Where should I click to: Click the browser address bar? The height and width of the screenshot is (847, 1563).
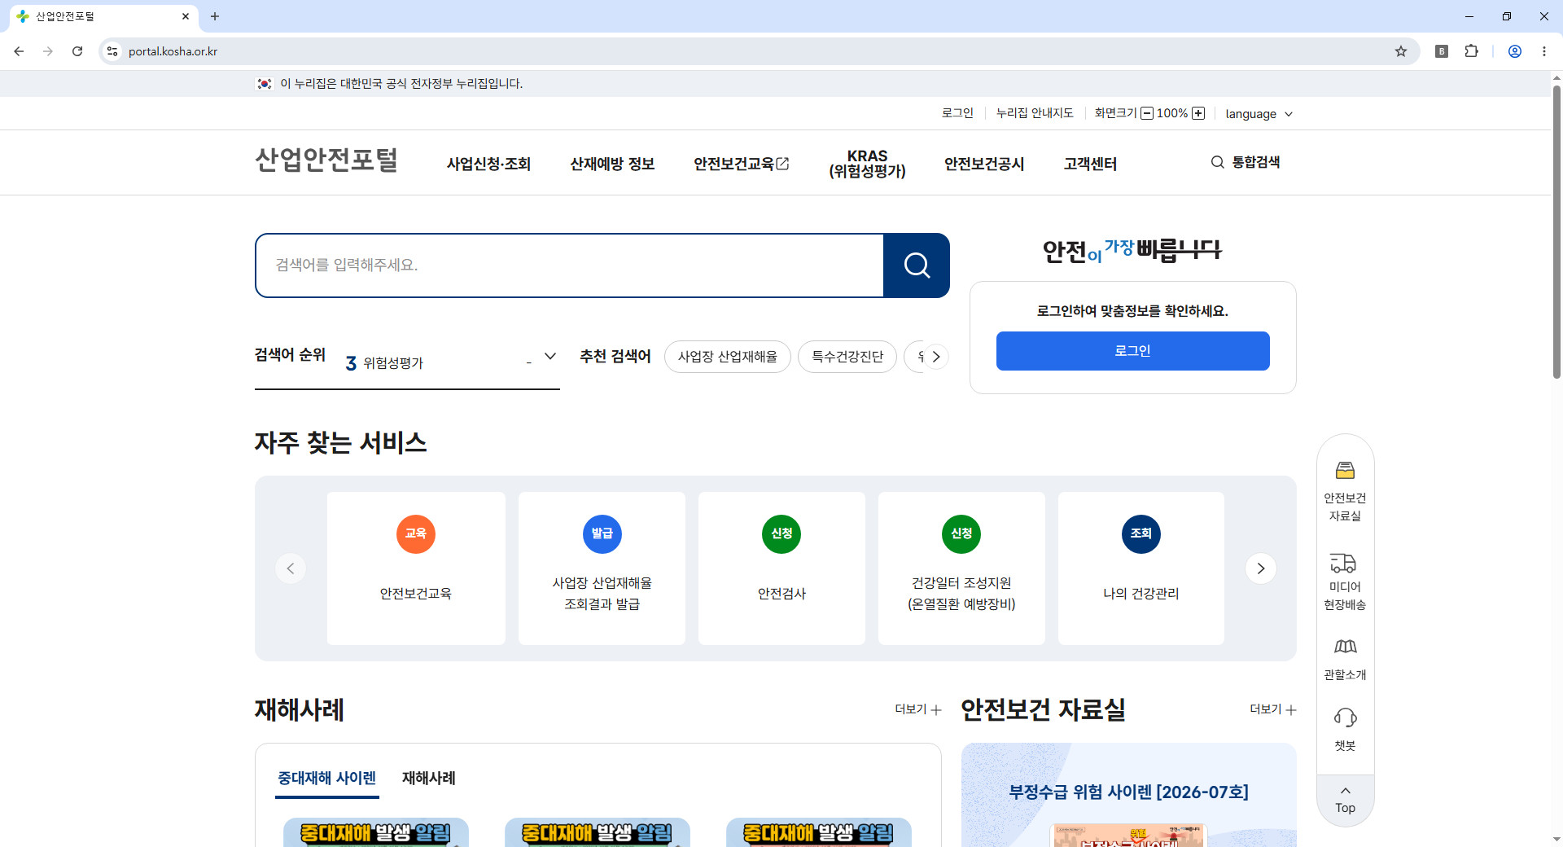tap(757, 51)
